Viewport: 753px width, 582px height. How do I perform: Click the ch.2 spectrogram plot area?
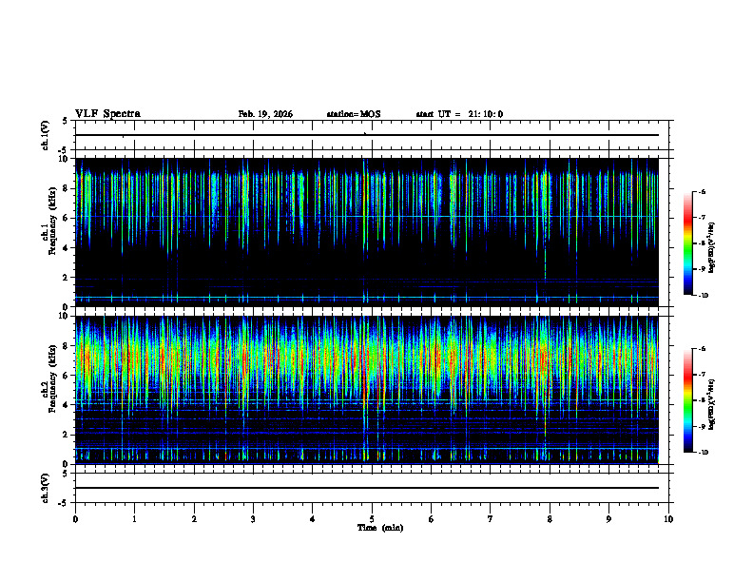click(x=367, y=390)
